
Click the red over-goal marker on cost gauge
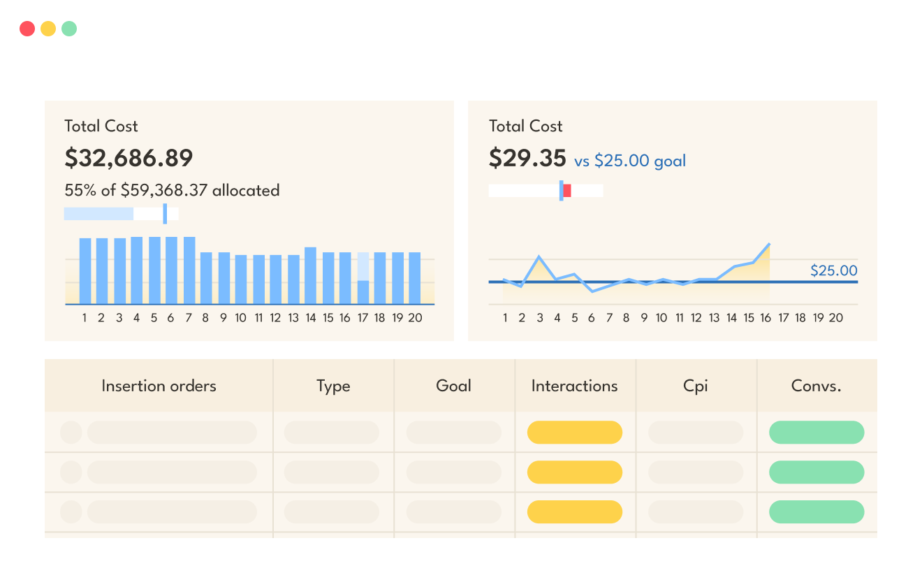567,191
